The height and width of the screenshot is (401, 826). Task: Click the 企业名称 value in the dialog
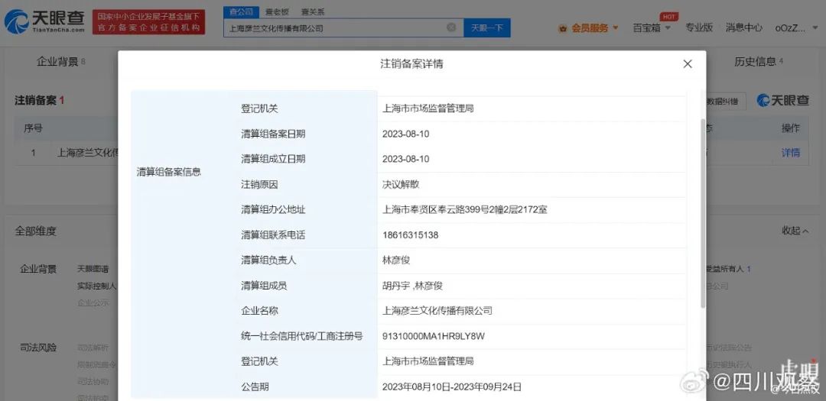click(x=437, y=311)
